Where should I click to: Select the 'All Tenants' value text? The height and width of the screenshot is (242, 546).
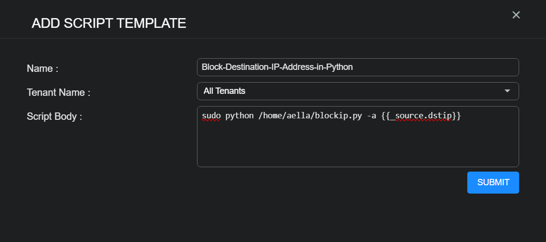pyautogui.click(x=224, y=91)
